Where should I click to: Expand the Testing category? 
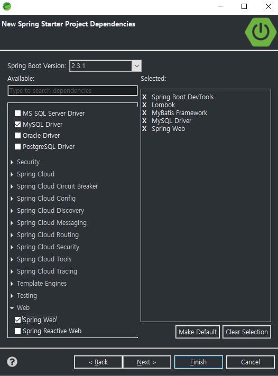12,296
